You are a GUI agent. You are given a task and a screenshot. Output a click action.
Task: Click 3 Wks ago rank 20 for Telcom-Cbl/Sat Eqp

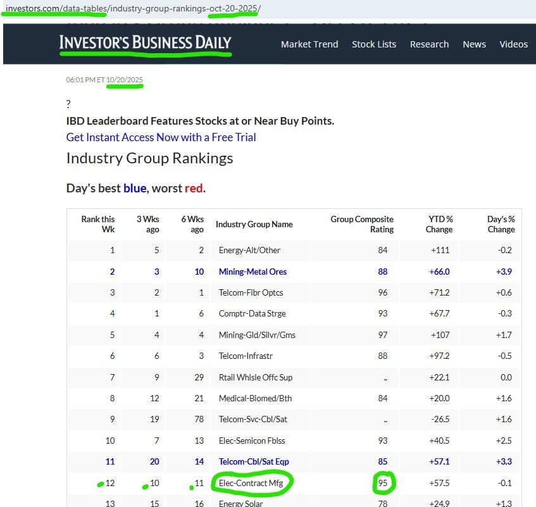154,461
